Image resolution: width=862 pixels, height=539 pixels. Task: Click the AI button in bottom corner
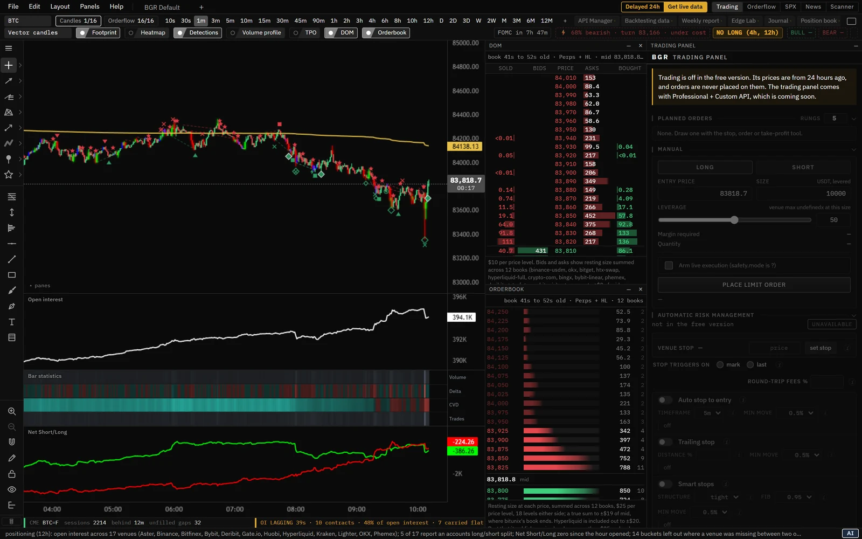[x=850, y=533]
